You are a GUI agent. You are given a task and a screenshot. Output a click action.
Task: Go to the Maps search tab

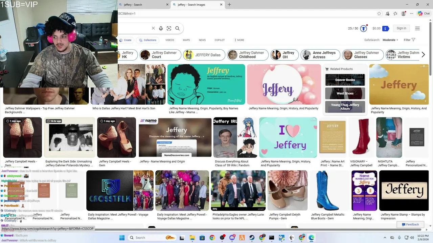click(x=186, y=40)
